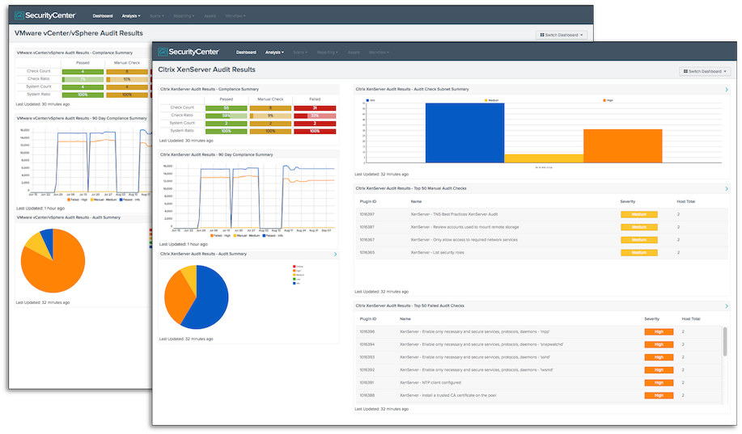
Task: Open arrow on Audit Check Subnet Summary panel
Action: (x=727, y=90)
